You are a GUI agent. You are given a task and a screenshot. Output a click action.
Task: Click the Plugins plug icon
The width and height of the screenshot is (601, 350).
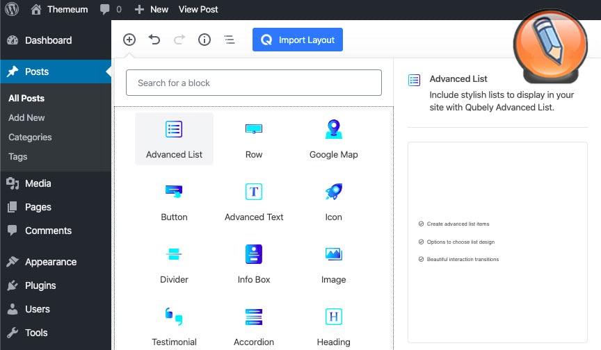click(x=13, y=285)
